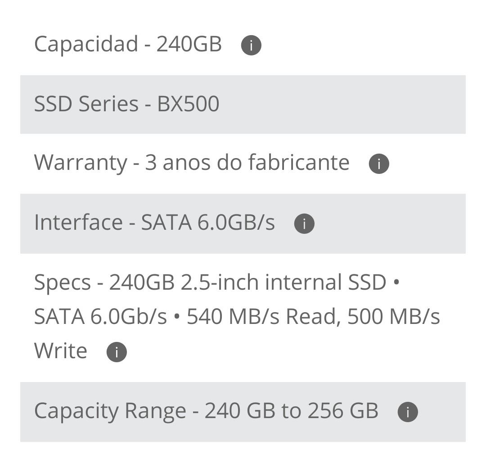Click the BX500 series value
The image size is (486, 469).
(189, 104)
